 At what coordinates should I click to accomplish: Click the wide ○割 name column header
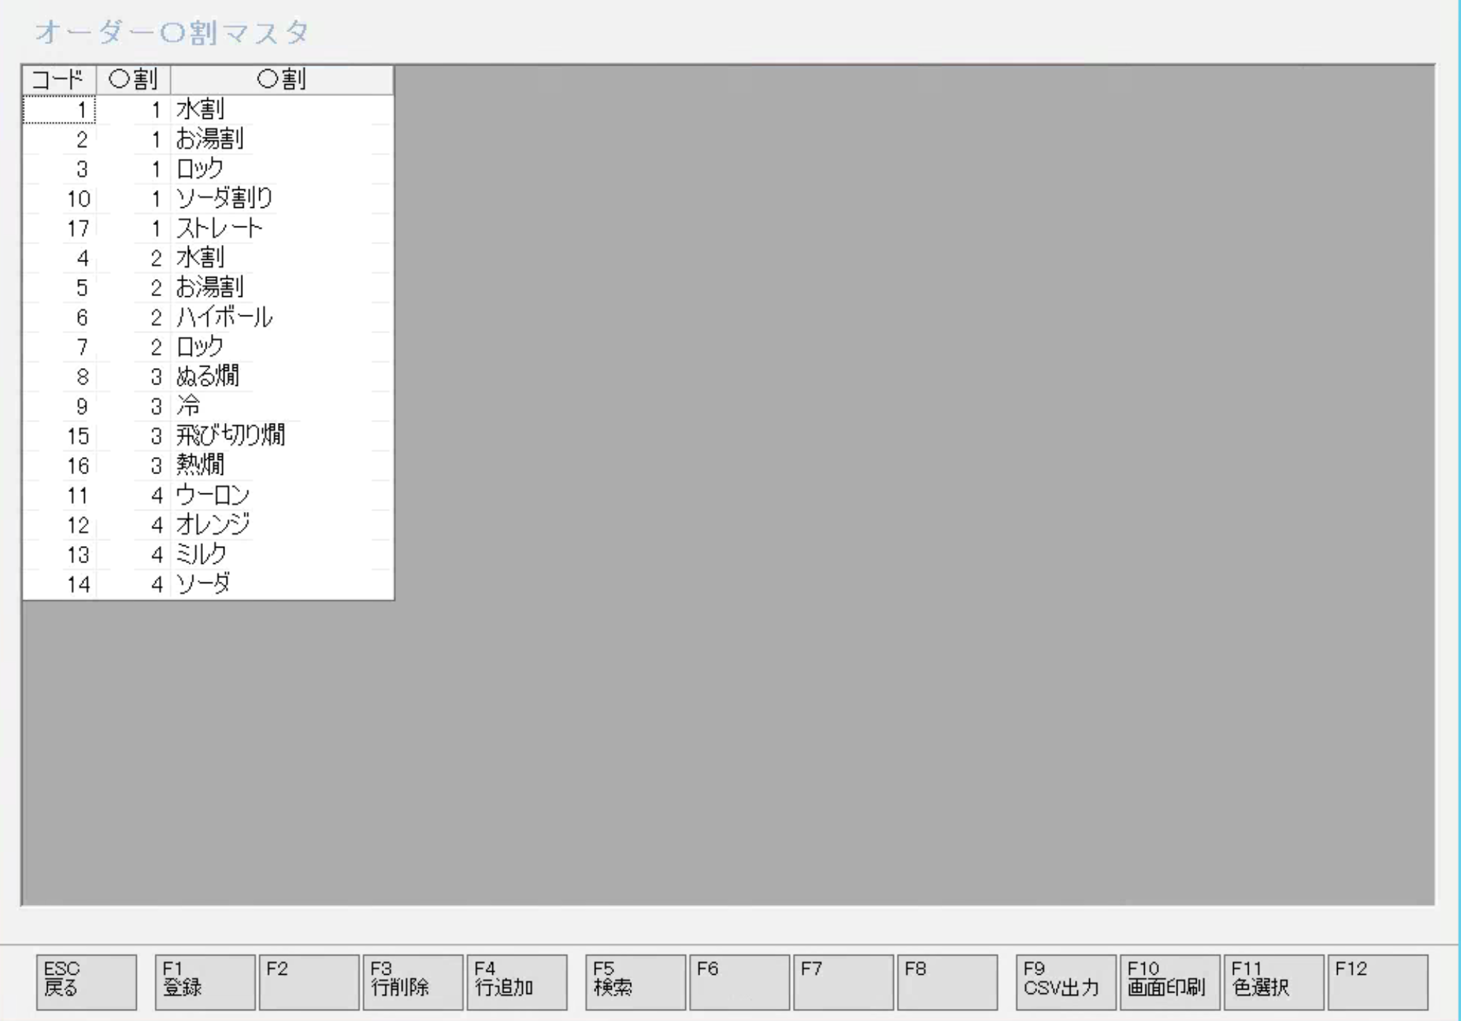click(x=281, y=79)
